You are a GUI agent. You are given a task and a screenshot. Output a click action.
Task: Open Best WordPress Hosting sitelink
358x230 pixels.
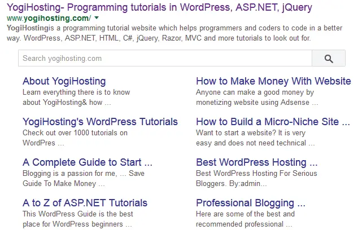click(x=256, y=162)
